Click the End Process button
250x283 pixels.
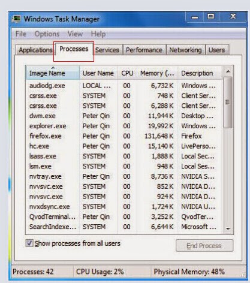click(x=204, y=245)
